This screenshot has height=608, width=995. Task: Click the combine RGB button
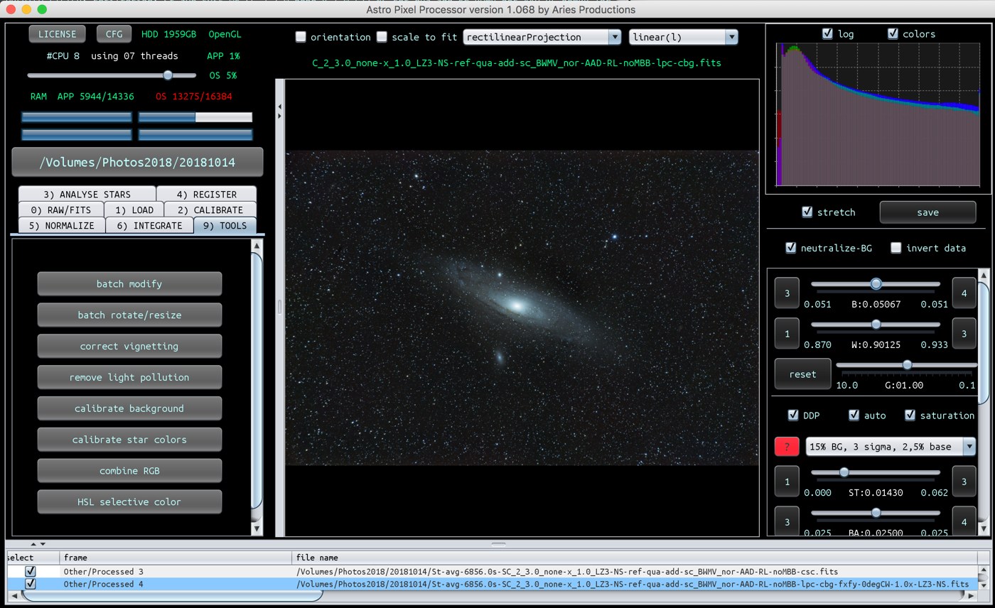coord(129,471)
